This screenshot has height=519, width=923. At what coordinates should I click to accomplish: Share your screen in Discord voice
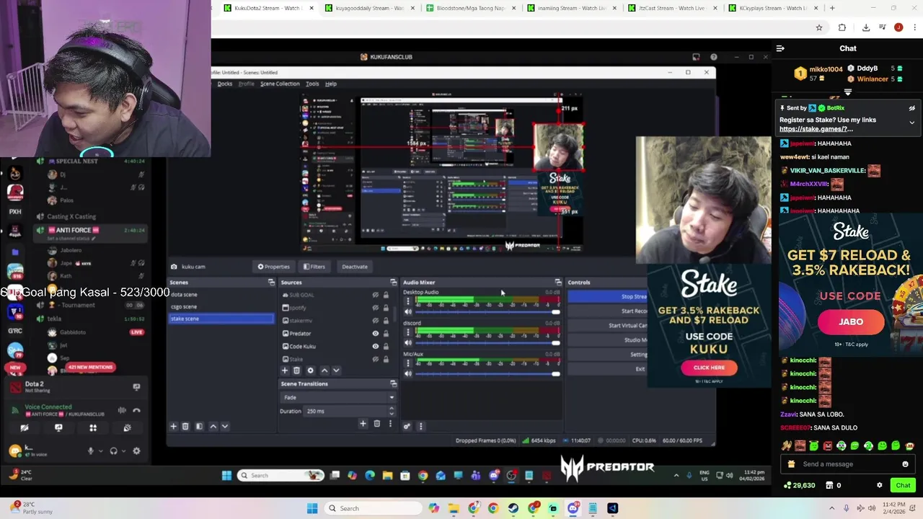58,427
